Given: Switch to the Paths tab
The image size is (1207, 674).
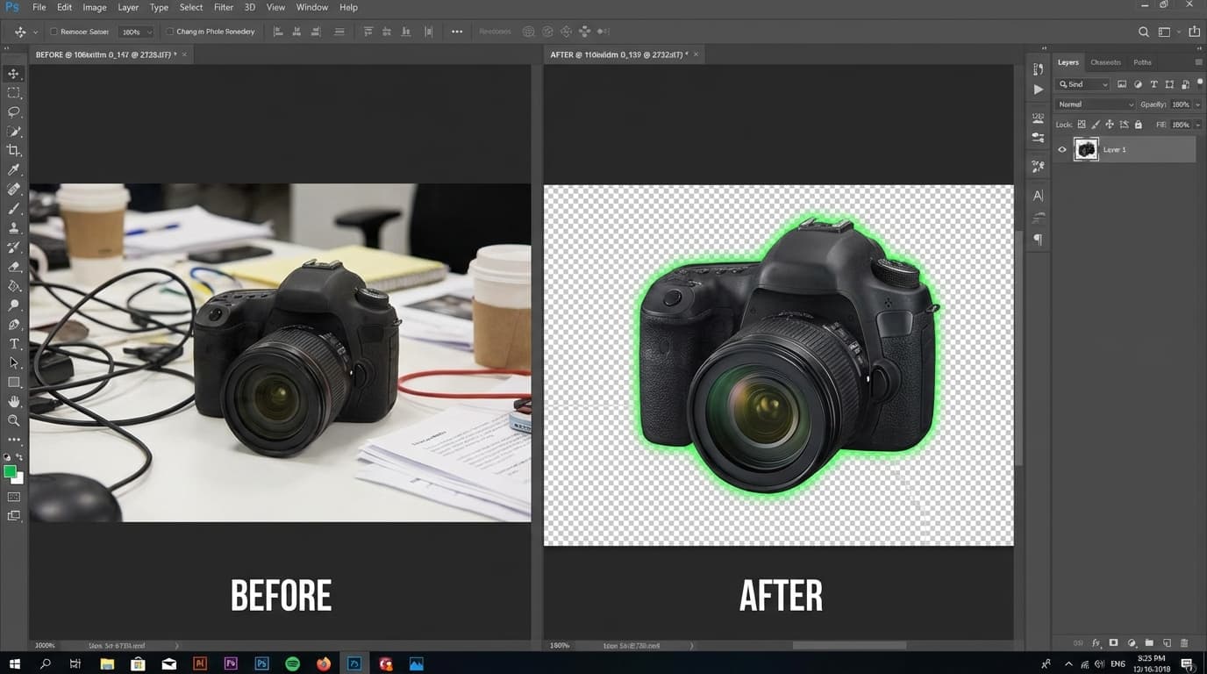Looking at the screenshot, I should [x=1141, y=61].
